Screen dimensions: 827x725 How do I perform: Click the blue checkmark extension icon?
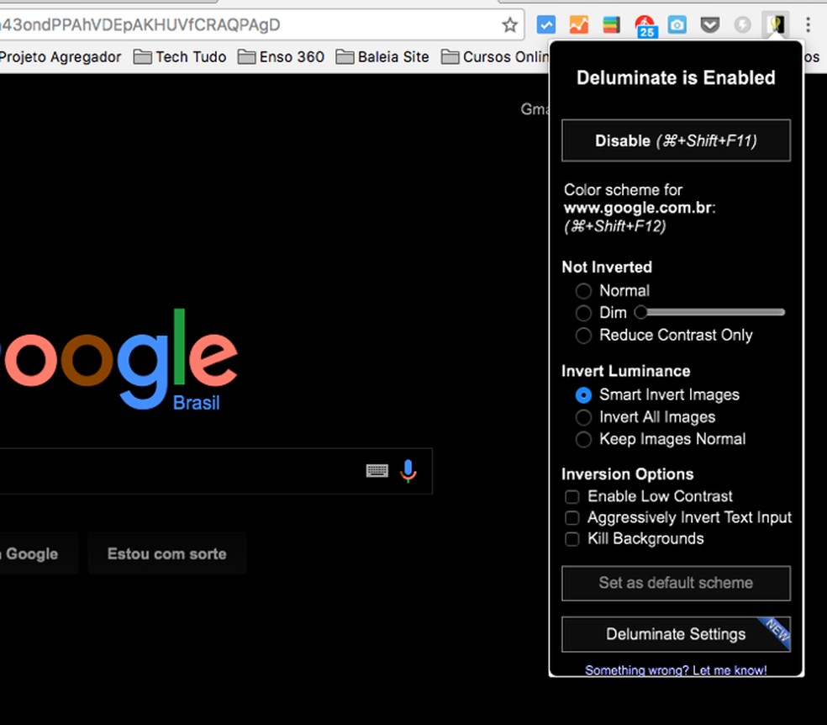pyautogui.click(x=546, y=24)
